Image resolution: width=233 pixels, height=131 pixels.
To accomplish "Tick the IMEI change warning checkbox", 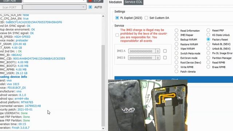I will point(117,35).
